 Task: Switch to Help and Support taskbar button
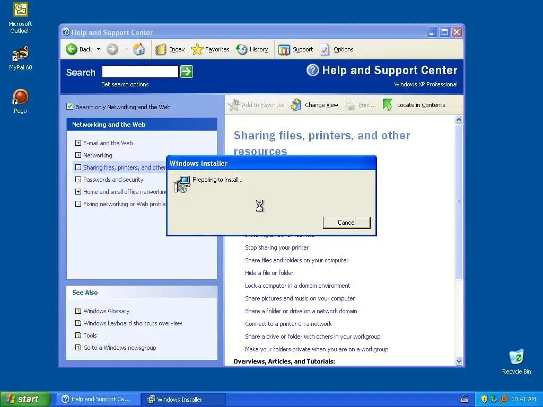point(99,399)
